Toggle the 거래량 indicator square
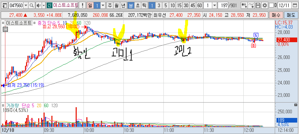299x134 pixels. pyautogui.click(x=3, y=105)
